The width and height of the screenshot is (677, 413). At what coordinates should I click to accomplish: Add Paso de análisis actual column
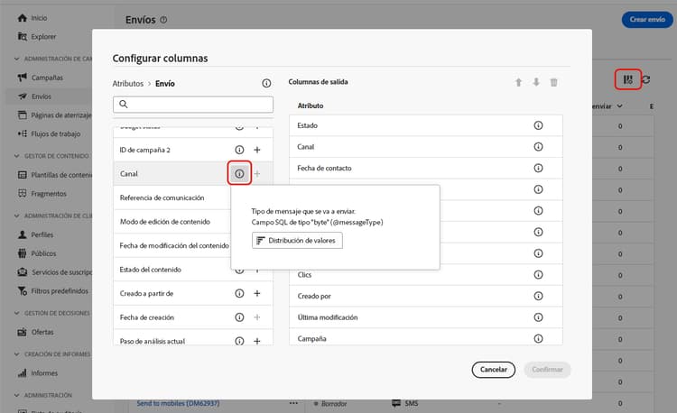pos(257,341)
